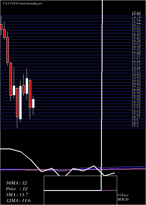Click the '5MA : 11.7' value
Image resolution: width=146 pixels, height=205 pixels.
pyautogui.click(x=17, y=195)
